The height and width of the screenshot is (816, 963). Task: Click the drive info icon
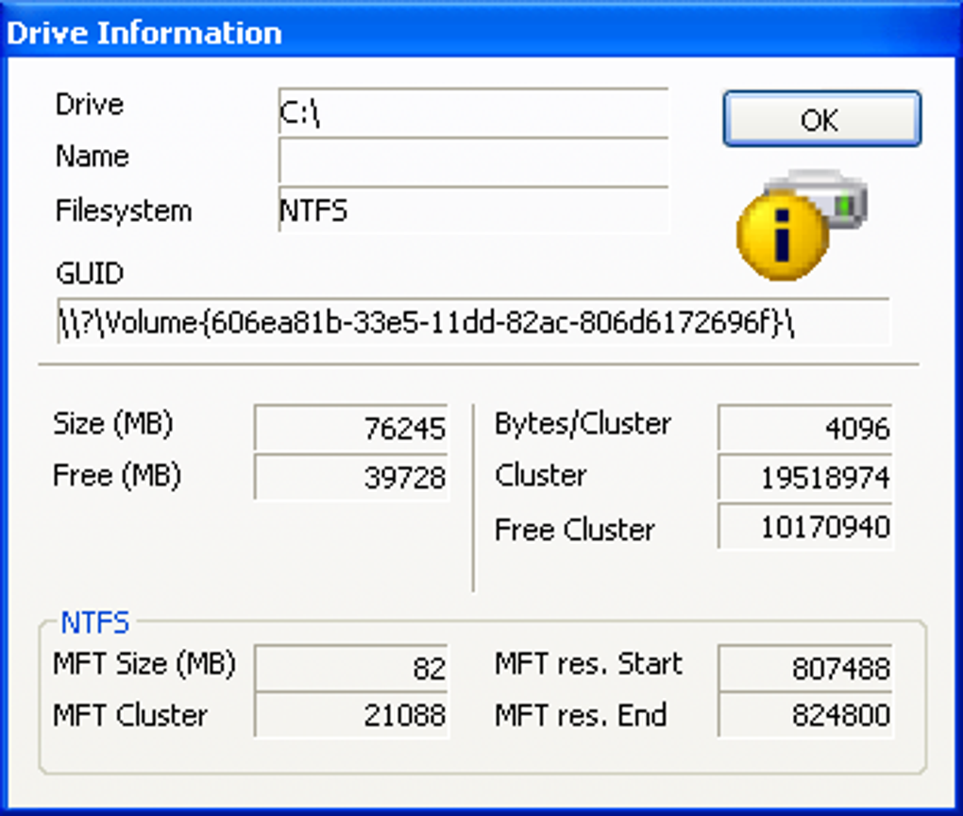802,224
